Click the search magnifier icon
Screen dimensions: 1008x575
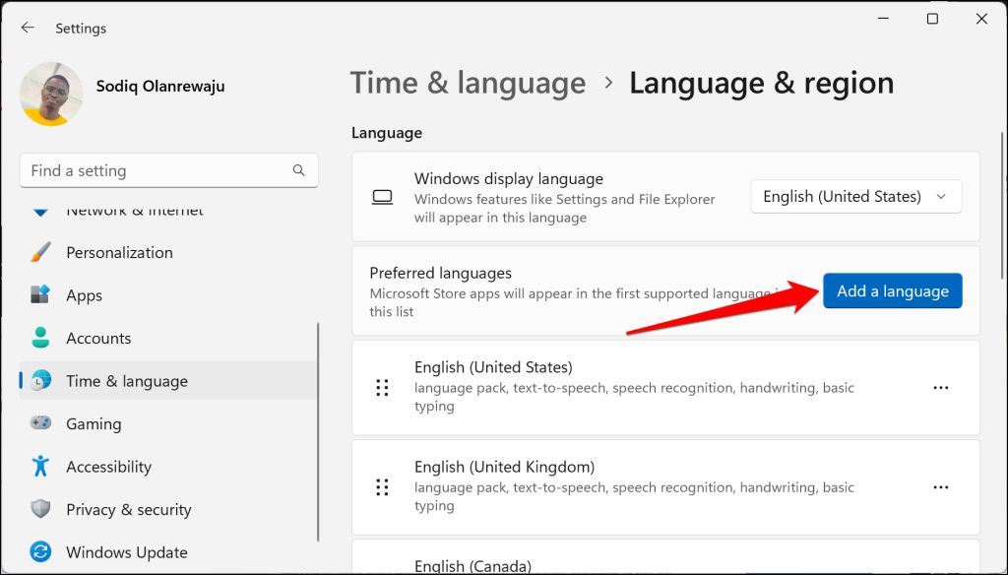[299, 170]
